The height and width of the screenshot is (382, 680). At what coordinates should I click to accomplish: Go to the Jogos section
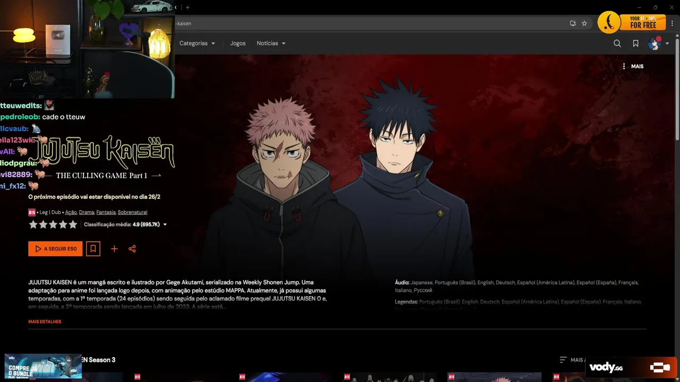pyautogui.click(x=238, y=44)
